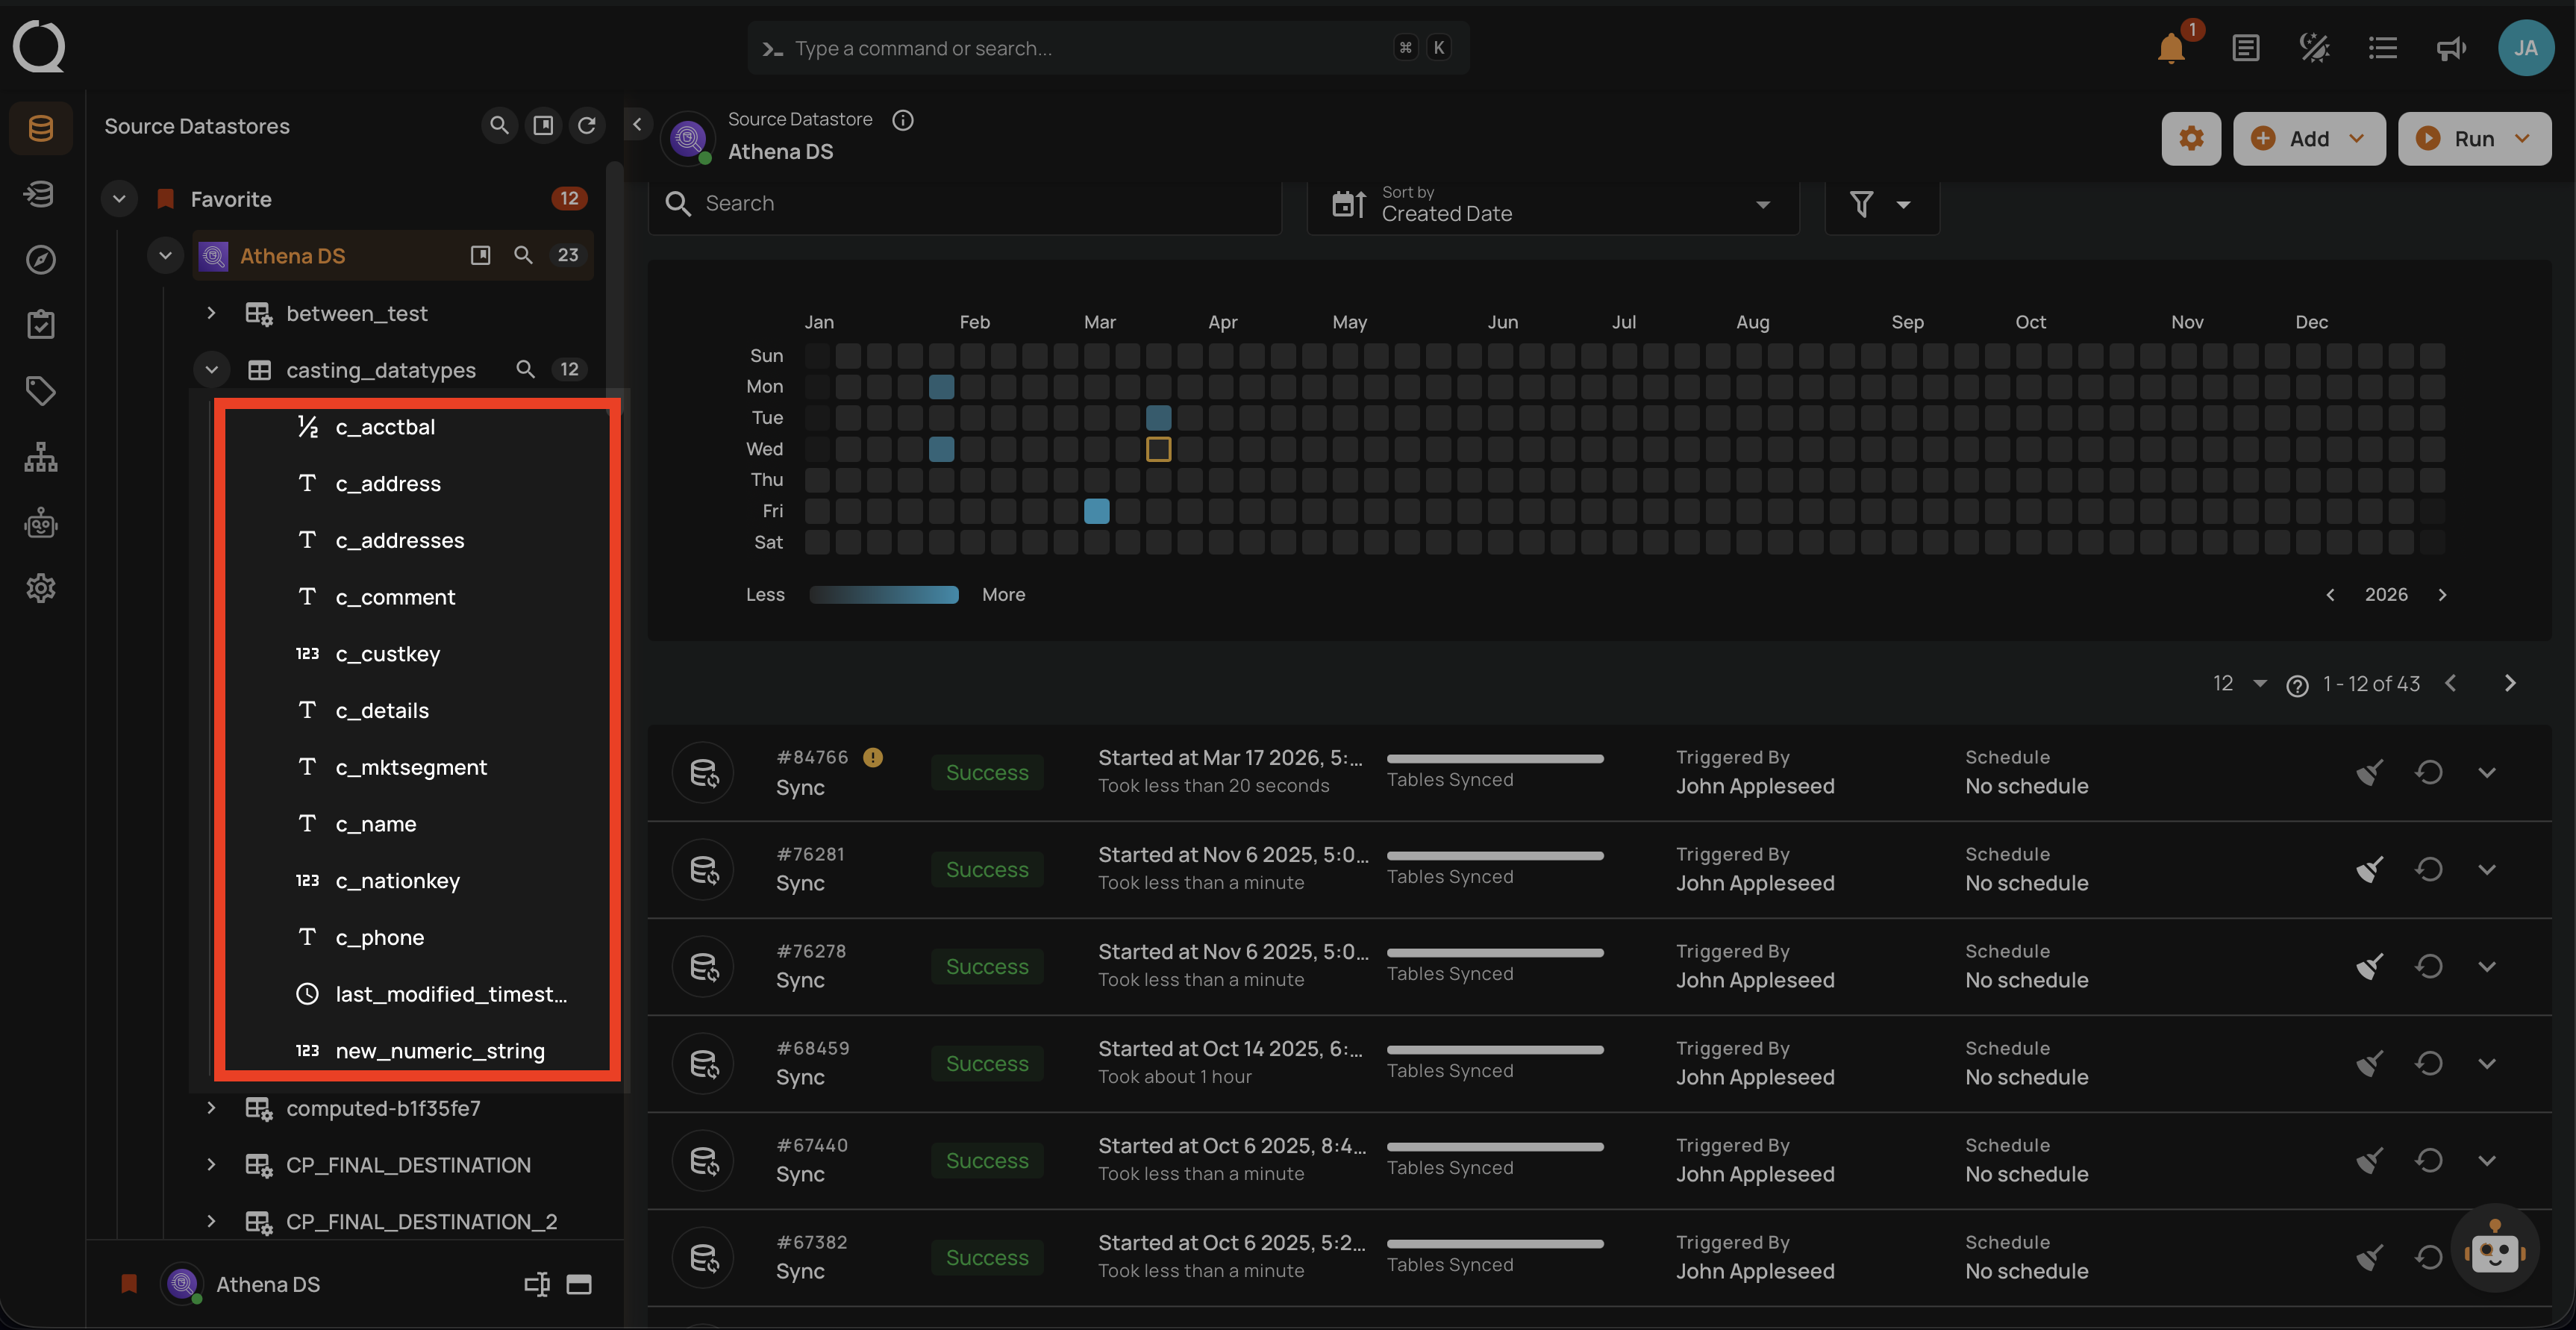Toggle the dark/light theme icon in top bar
The width and height of the screenshot is (2576, 1330).
2314,47
